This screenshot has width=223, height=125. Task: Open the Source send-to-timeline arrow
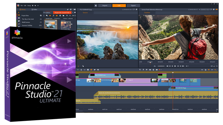coord(83,66)
